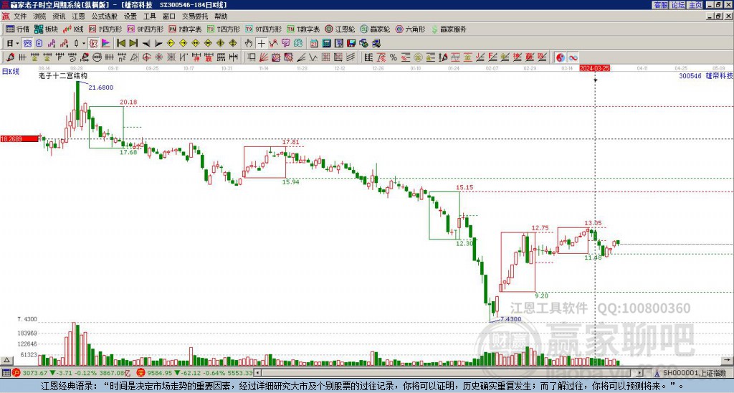
Task: Click the 客服 button in title bar
Action: coord(661,5)
